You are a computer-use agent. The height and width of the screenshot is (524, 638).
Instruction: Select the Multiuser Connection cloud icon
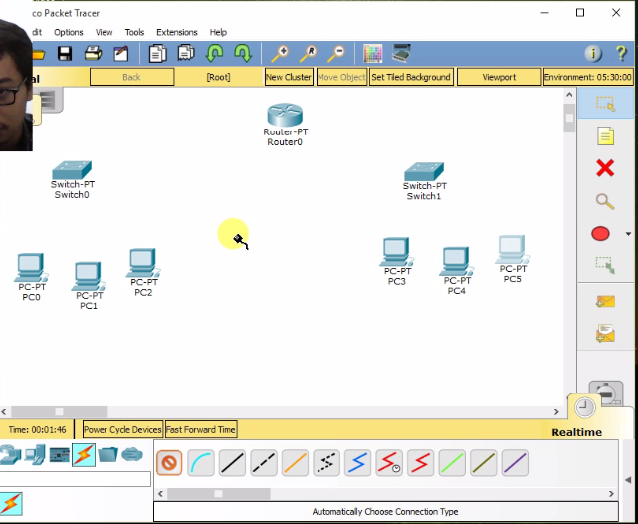(132, 454)
